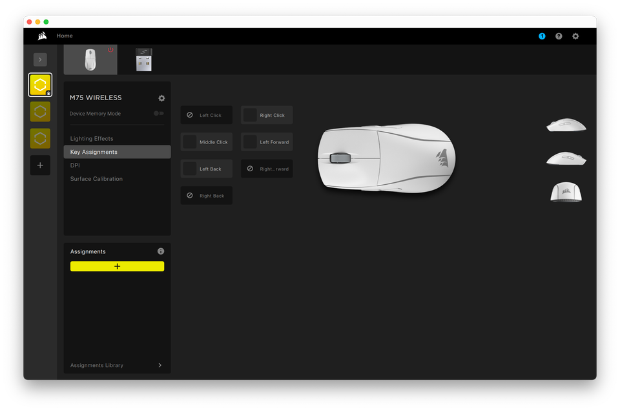Open the help question mark icon
Screen dimensions: 620x411
(558, 36)
